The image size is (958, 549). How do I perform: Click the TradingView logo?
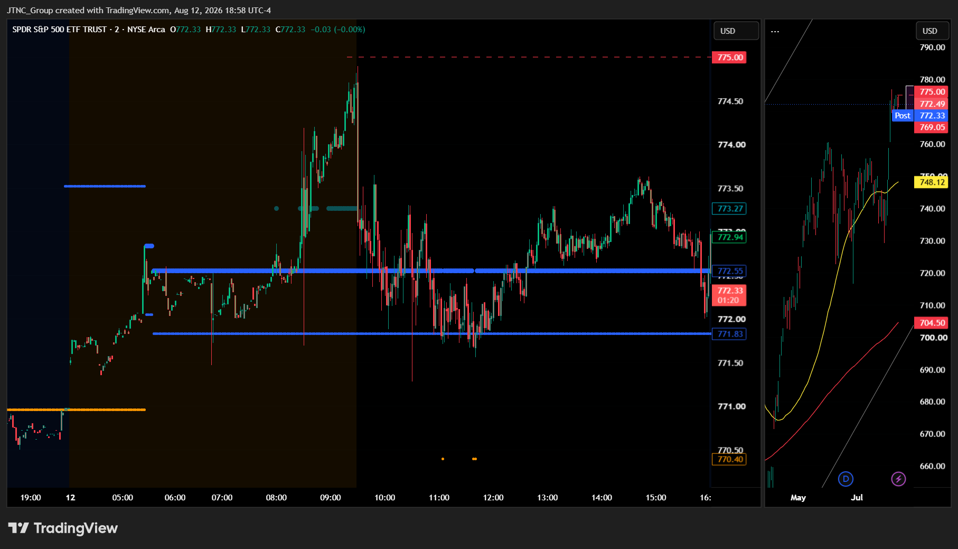(x=63, y=528)
